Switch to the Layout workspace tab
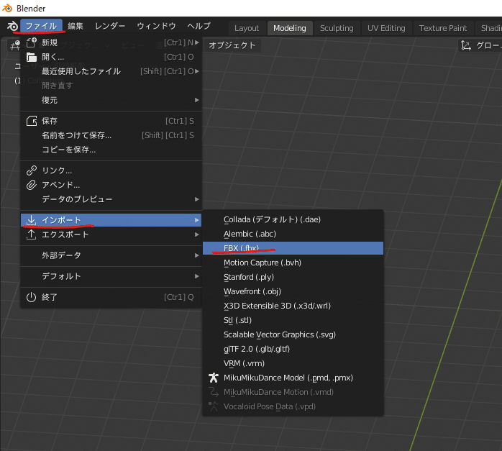 pyautogui.click(x=247, y=28)
